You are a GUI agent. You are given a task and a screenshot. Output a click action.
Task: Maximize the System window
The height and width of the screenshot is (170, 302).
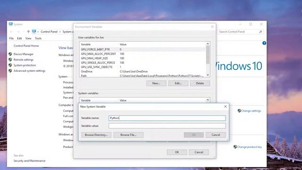[x=251, y=24]
